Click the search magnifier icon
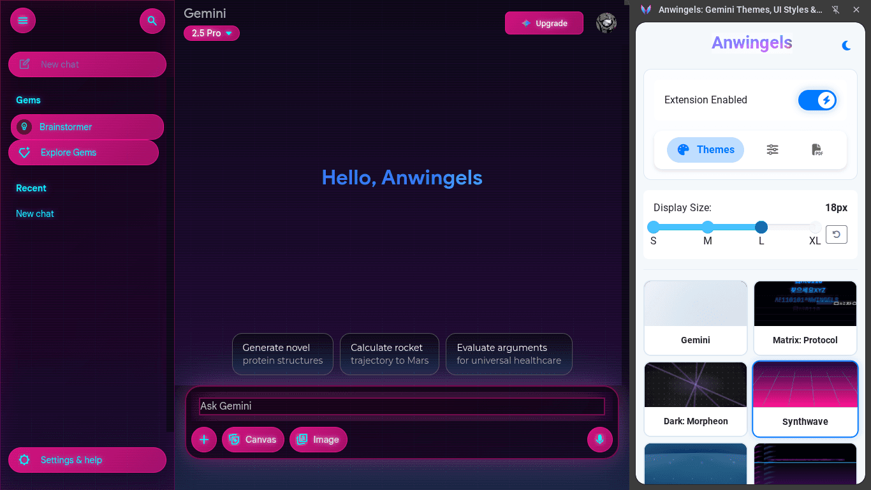This screenshot has height=490, width=871. (x=152, y=21)
